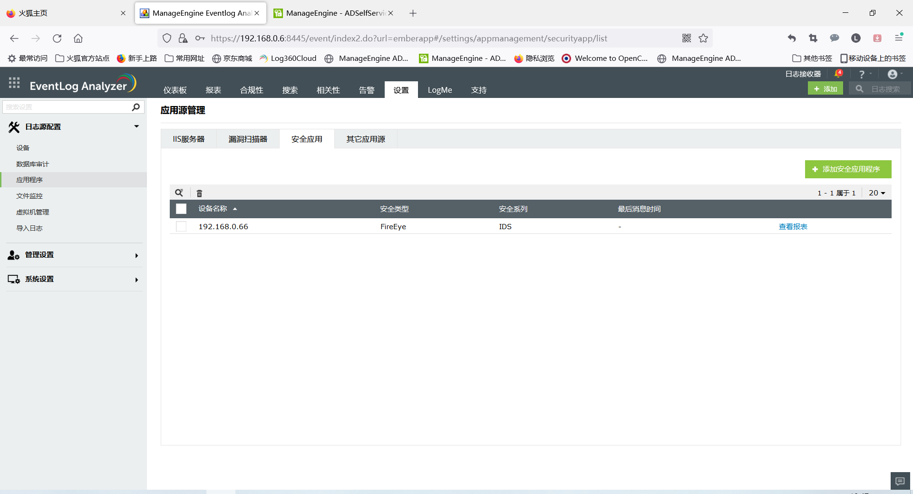The image size is (913, 494).
Task: Click the screenshot crop toolbar icon
Action: pos(813,38)
